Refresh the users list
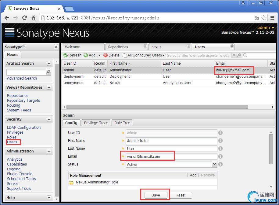This screenshot has height=205, width=279. coord(72,55)
